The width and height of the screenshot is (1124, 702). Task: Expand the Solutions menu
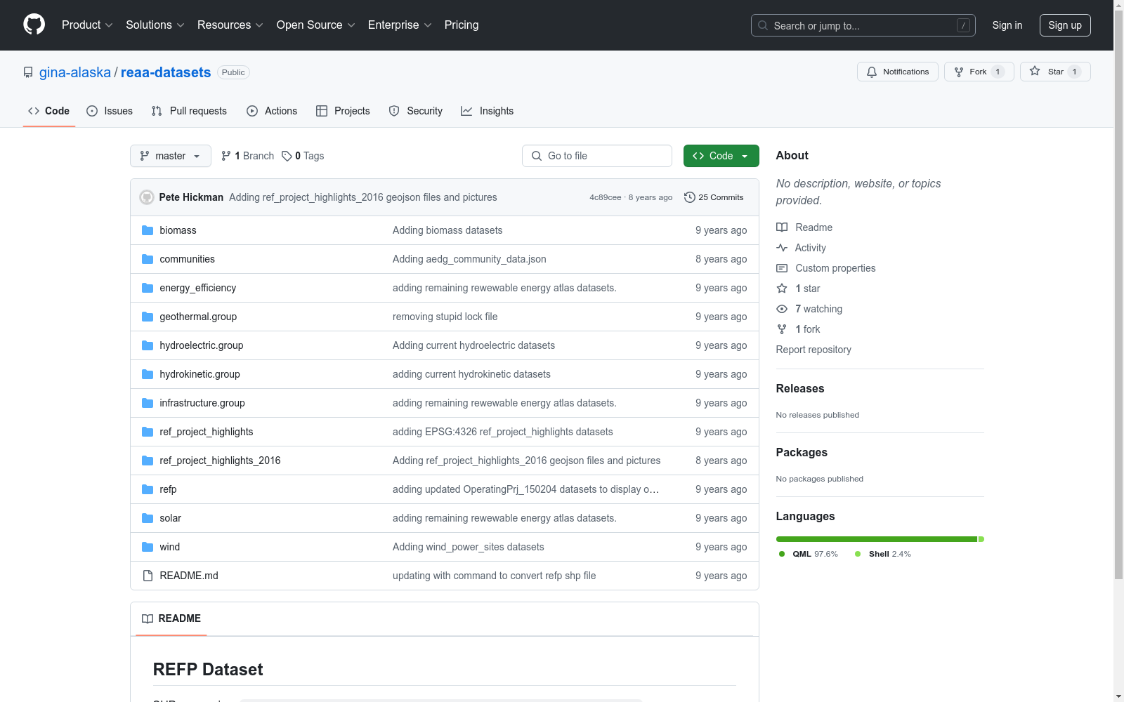155,25
